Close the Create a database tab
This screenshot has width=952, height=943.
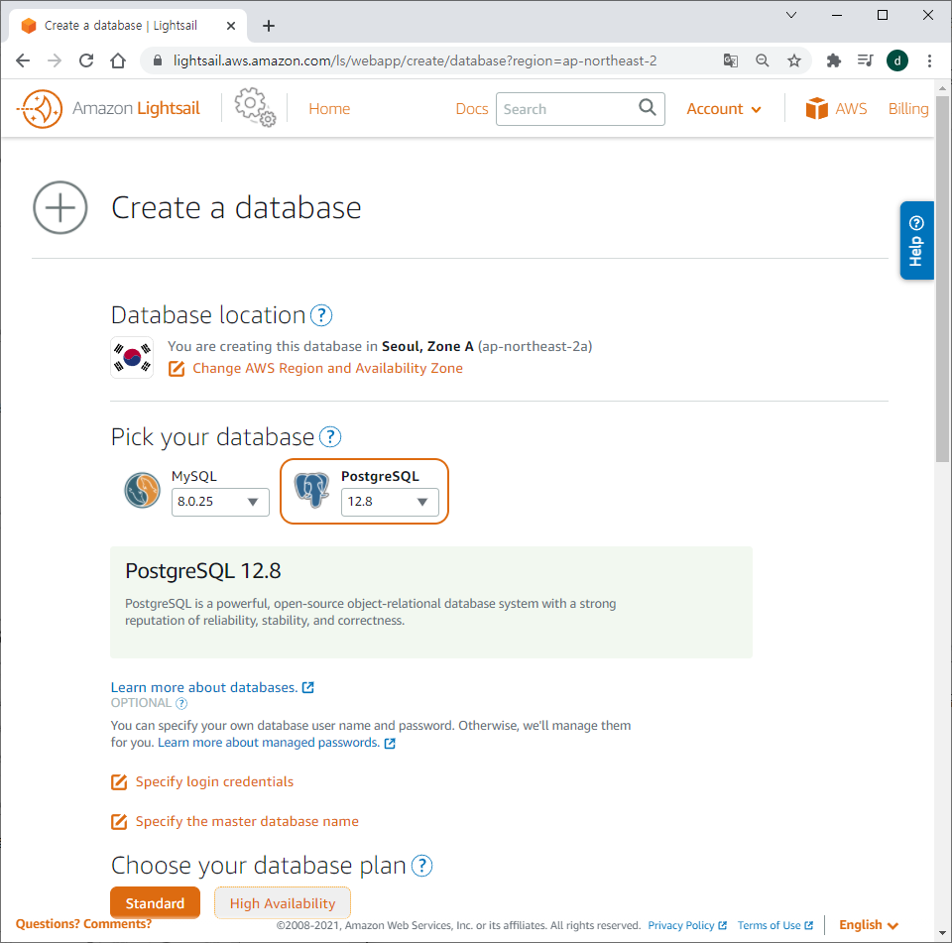(231, 26)
